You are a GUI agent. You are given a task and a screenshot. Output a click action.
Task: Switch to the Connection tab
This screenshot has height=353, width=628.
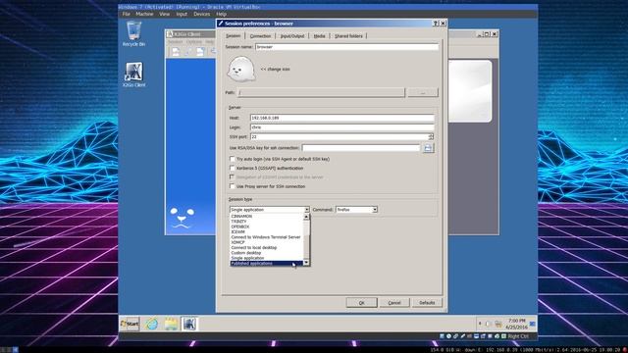click(x=260, y=36)
